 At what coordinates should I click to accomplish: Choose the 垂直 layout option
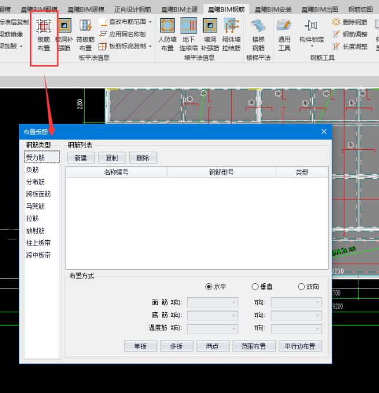(255, 287)
